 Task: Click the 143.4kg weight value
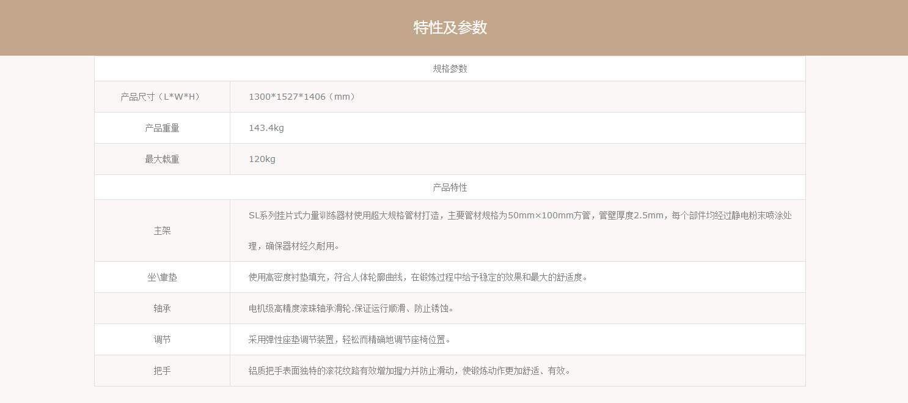(x=266, y=128)
